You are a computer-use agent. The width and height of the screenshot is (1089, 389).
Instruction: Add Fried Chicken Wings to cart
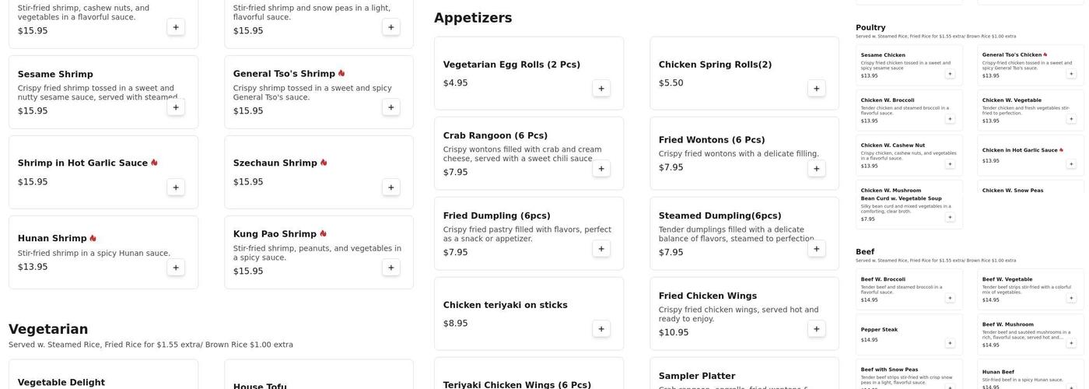click(816, 329)
